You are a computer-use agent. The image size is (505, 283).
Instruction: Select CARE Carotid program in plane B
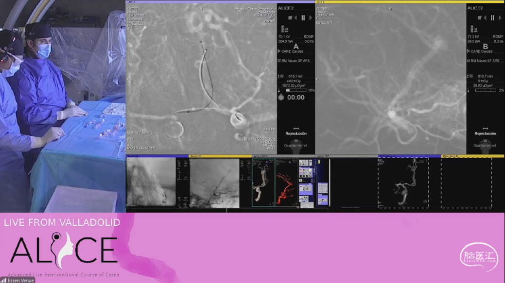pyautogui.click(x=482, y=51)
